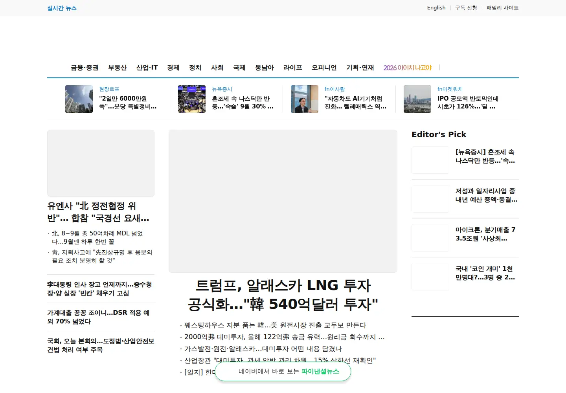566x393 pixels.
Task: Open the fn이사람 man portrait thumbnail
Action: [305, 99]
